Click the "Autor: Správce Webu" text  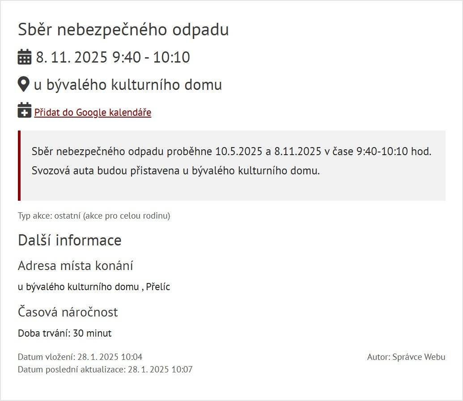405,357
